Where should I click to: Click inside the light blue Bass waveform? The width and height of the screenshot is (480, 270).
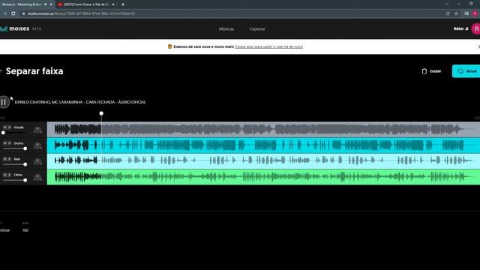(263, 161)
